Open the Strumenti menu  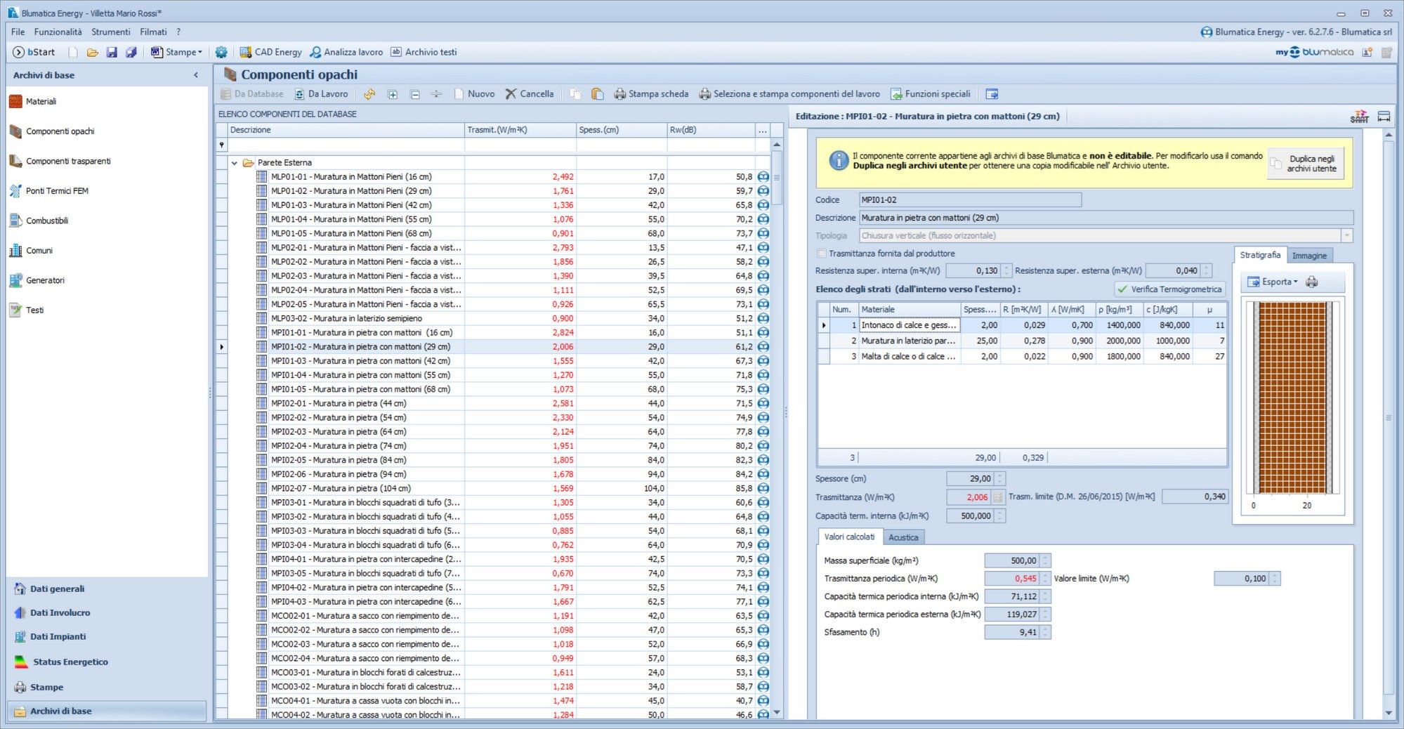(110, 32)
